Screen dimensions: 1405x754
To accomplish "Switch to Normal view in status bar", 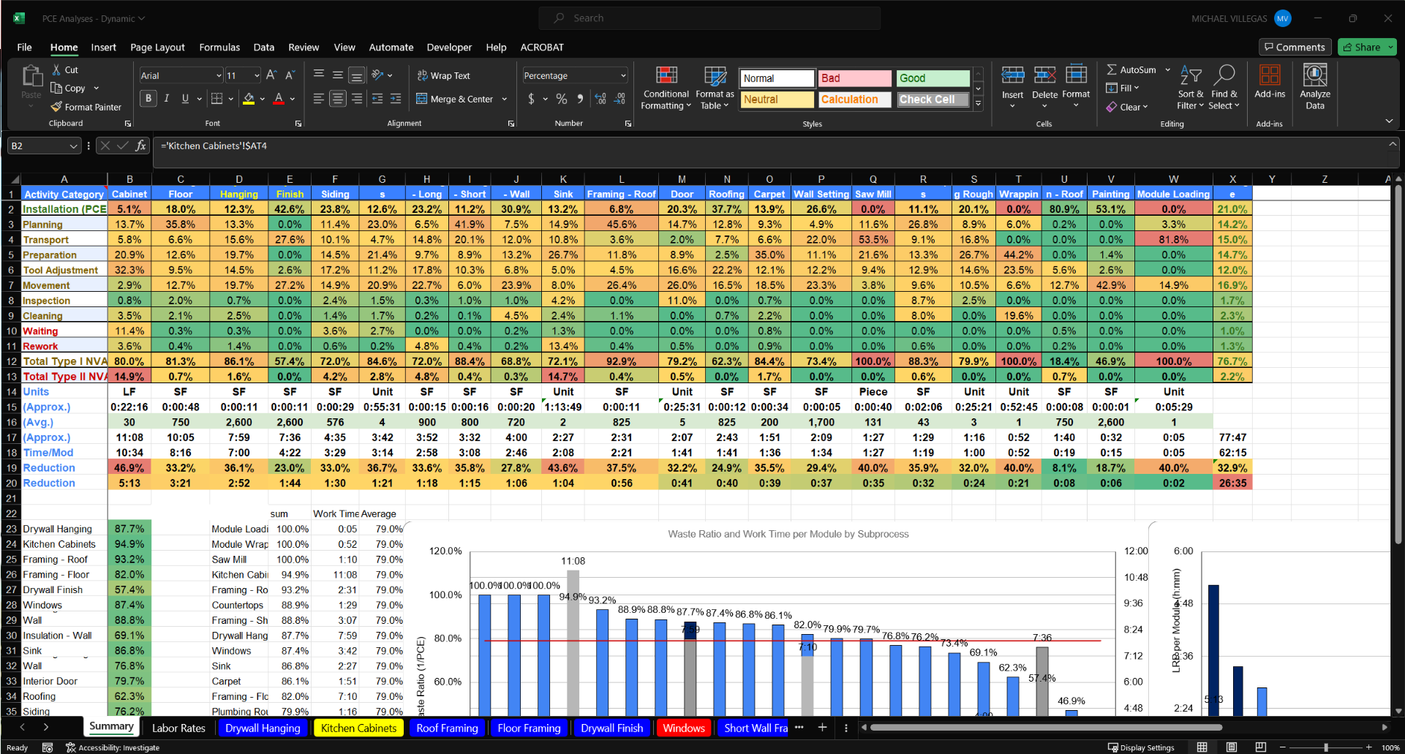I will [1202, 747].
